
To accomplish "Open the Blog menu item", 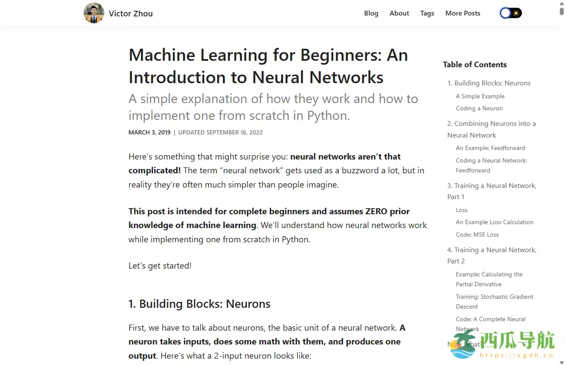I will (371, 13).
